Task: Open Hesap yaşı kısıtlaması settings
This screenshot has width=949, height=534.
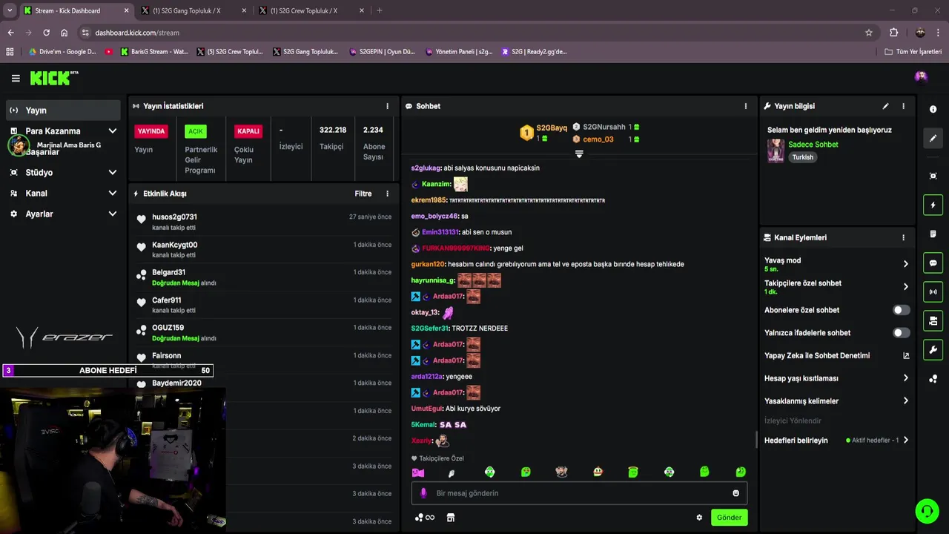Action: click(x=836, y=378)
